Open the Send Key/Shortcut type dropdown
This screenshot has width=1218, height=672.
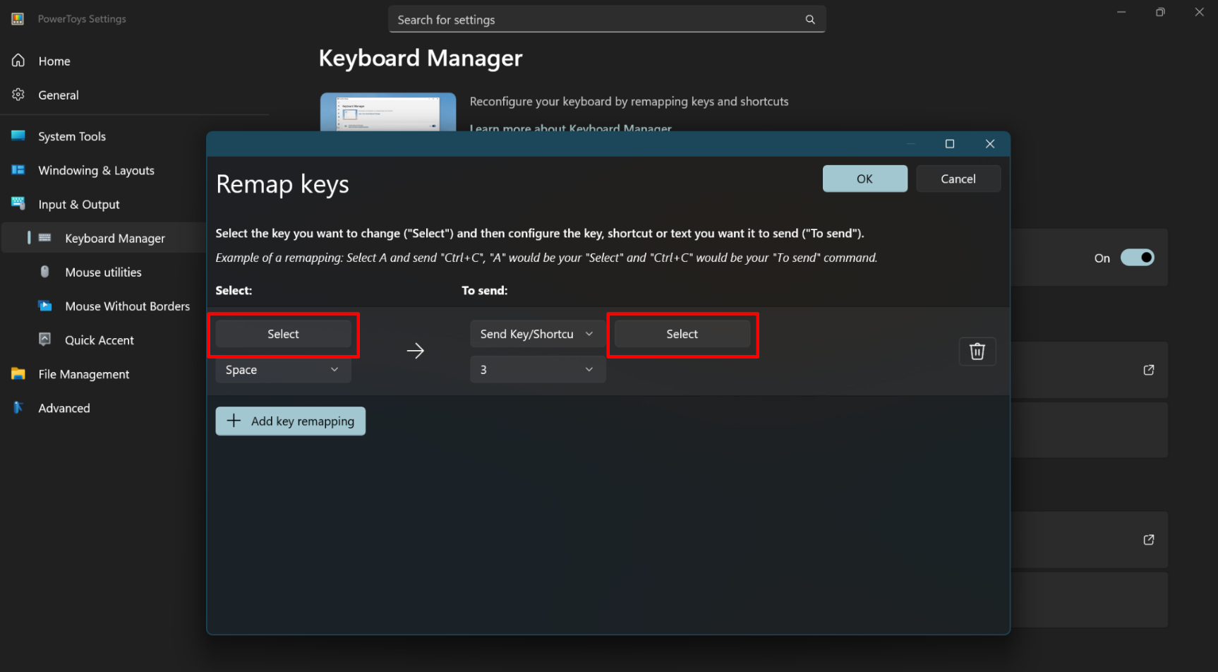pos(537,334)
